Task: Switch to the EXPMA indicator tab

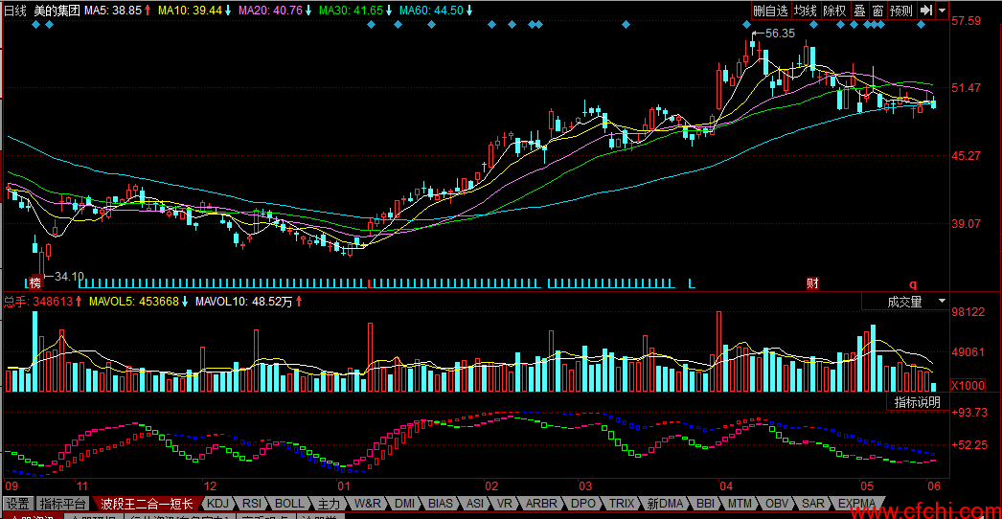Action: click(857, 503)
